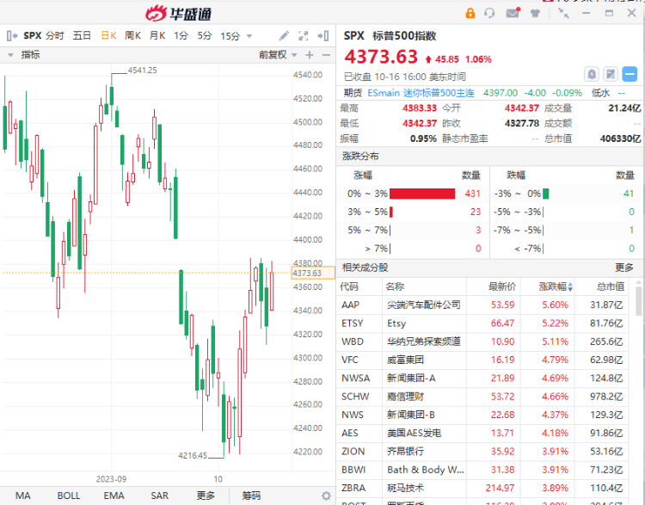Click the red 0%~3% gain bar
This screenshot has width=645, height=505.
(x=422, y=194)
